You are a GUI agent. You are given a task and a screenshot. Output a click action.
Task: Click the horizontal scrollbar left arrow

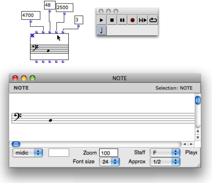pyautogui.click(x=184, y=144)
